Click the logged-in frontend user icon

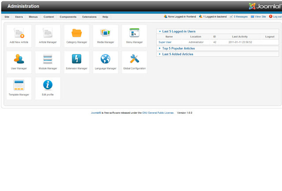165,16
